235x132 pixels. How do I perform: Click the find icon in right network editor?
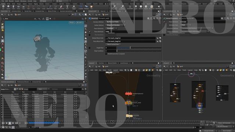(x=231, y=70)
